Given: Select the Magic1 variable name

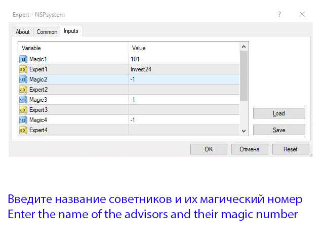Looking at the screenshot, I should (38, 59).
